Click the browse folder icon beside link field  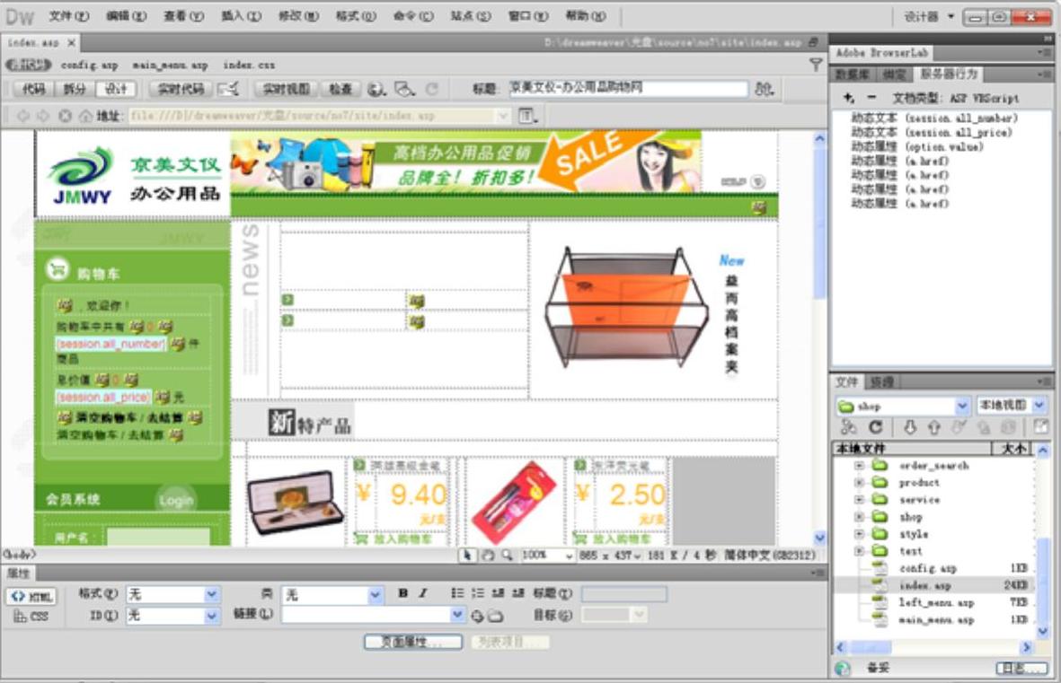[x=495, y=616]
